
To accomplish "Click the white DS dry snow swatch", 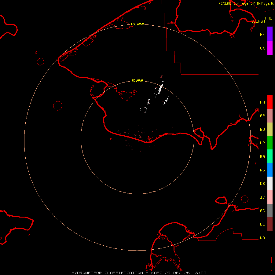I will tap(270, 183).
